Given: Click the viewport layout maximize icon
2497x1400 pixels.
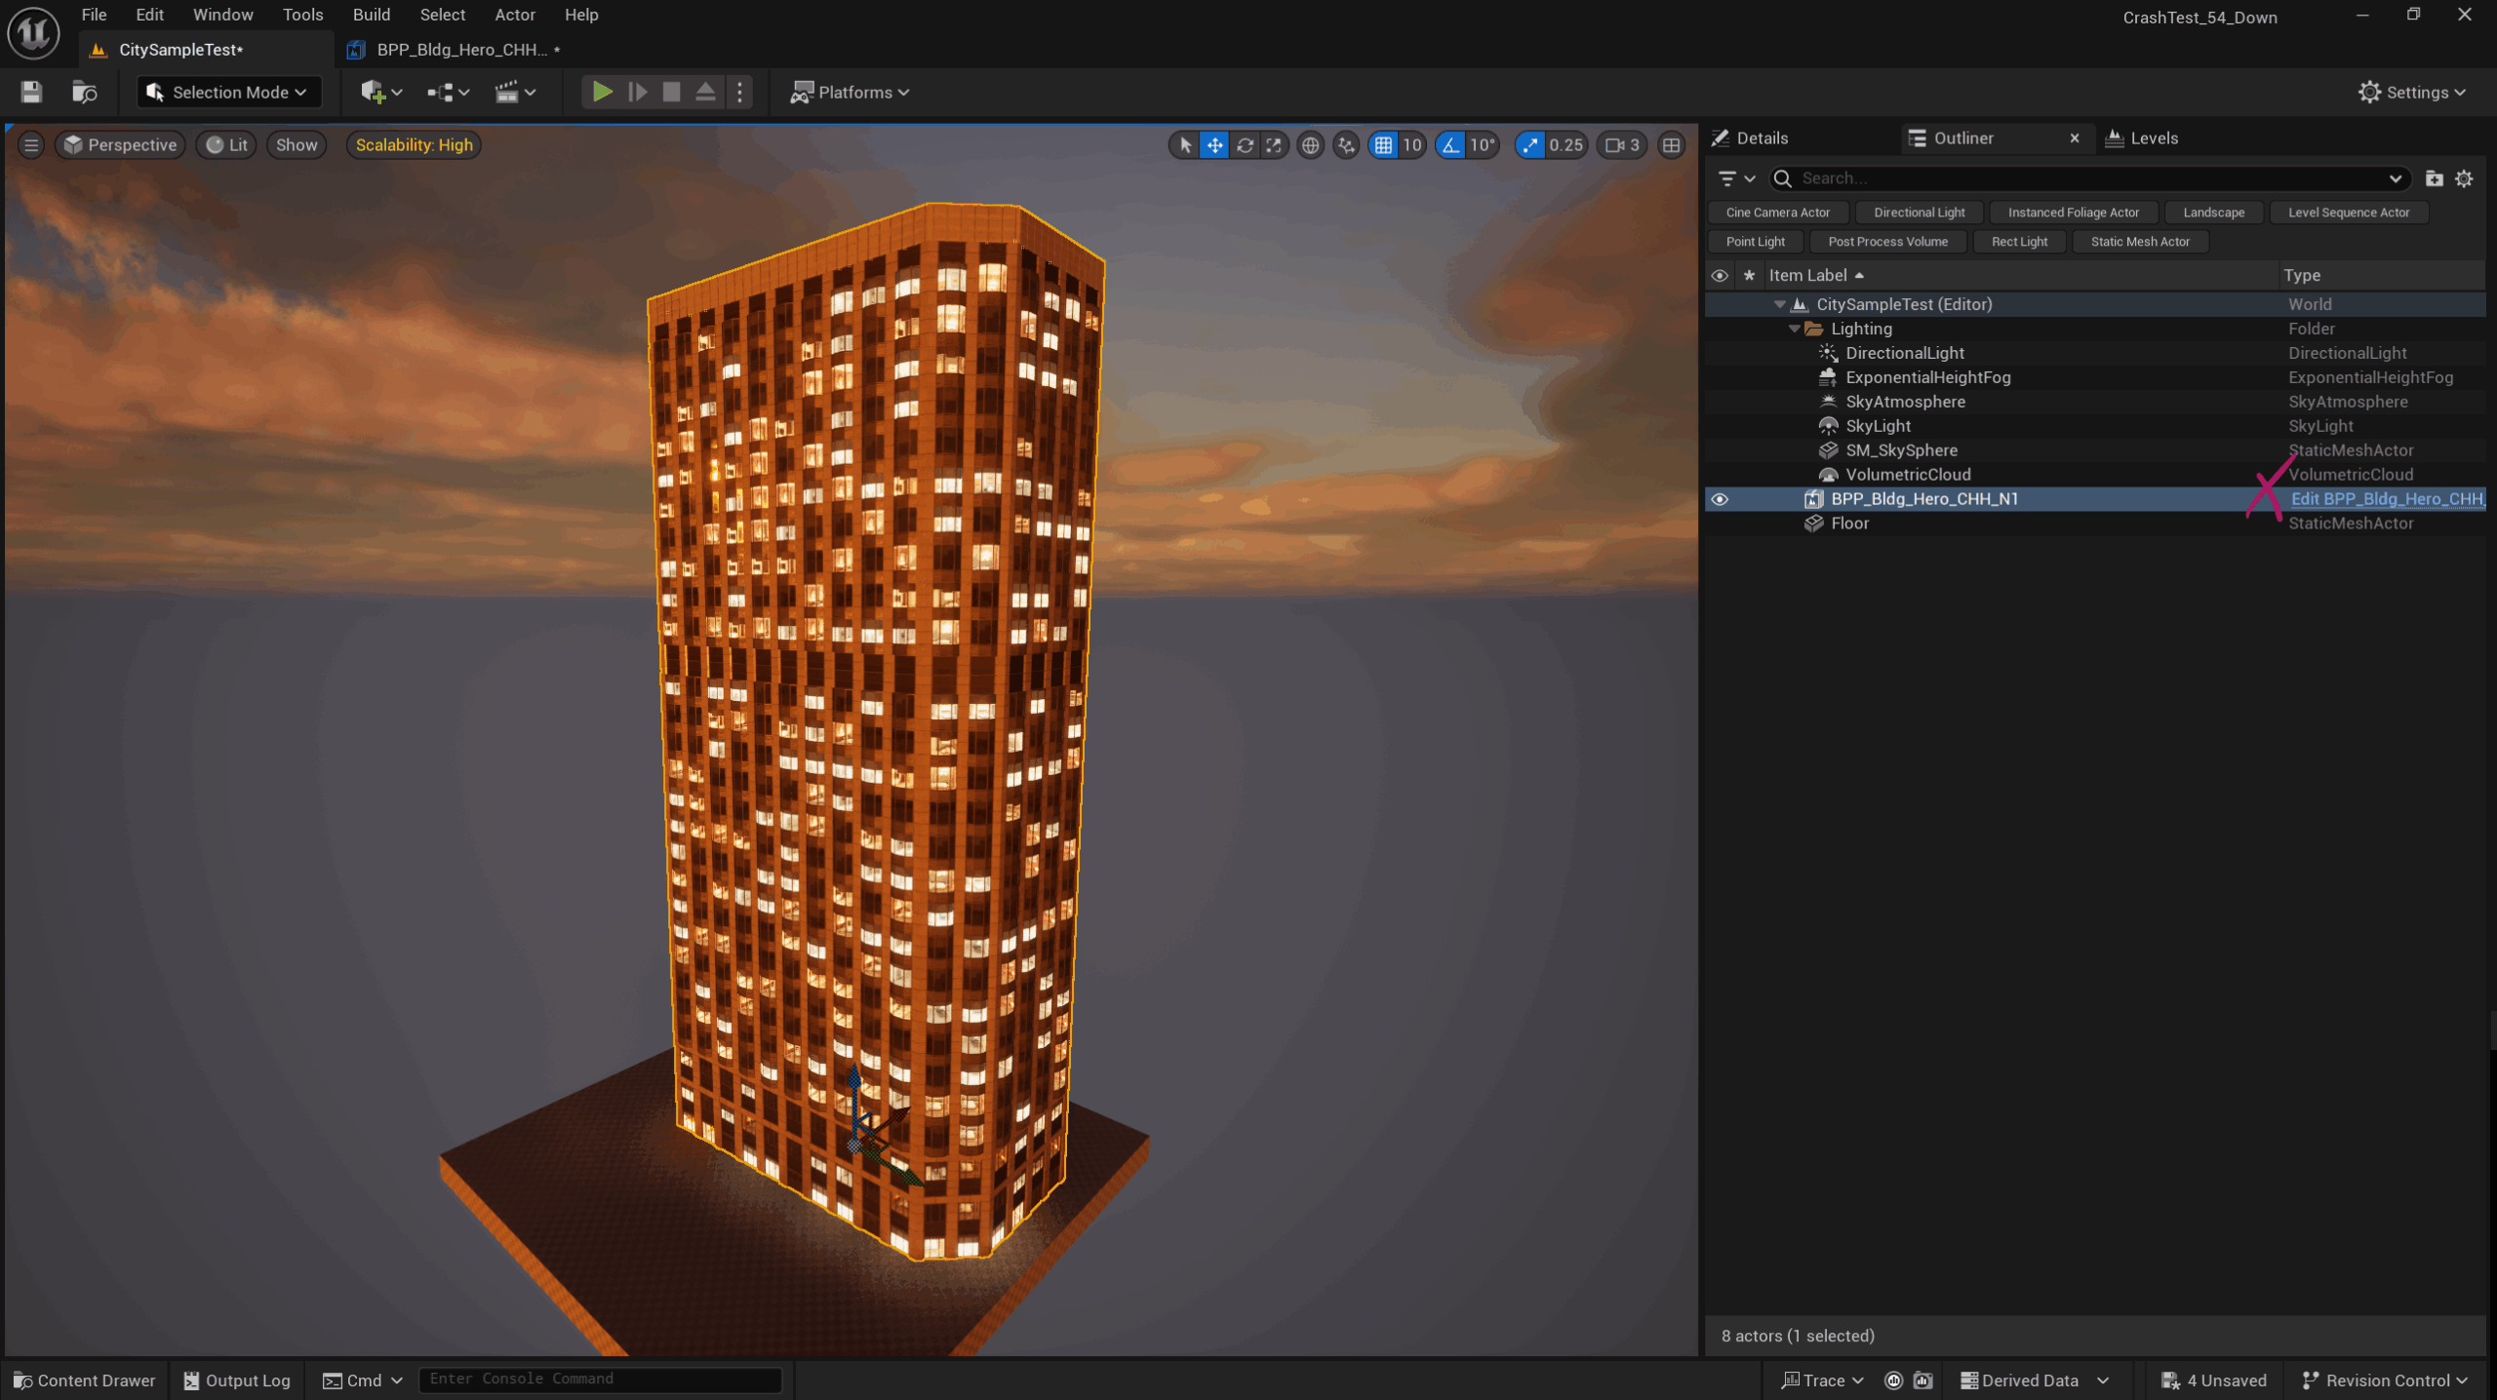Looking at the screenshot, I should click(1671, 145).
